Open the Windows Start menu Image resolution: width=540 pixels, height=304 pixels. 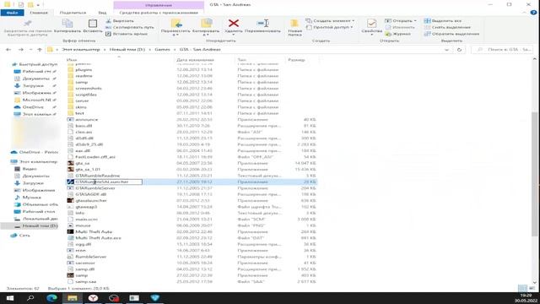coord(9,298)
